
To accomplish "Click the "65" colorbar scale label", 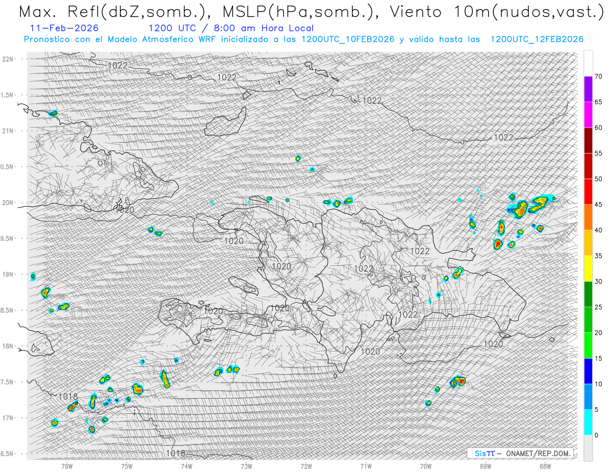I will (598, 102).
